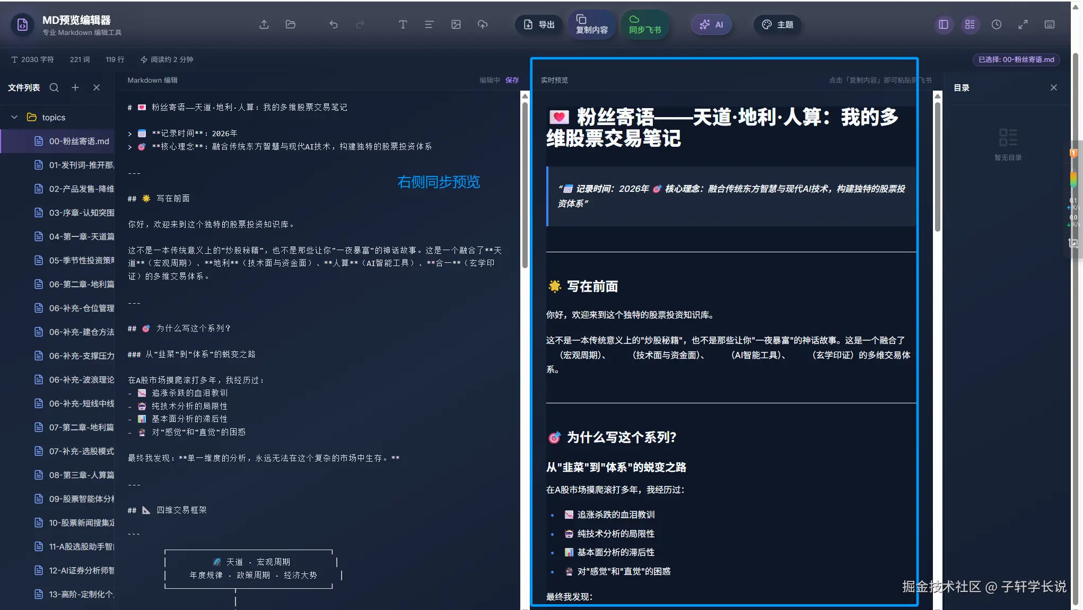Click the upload/share icon in the toolbar
The height and width of the screenshot is (610, 1083).
264,24
